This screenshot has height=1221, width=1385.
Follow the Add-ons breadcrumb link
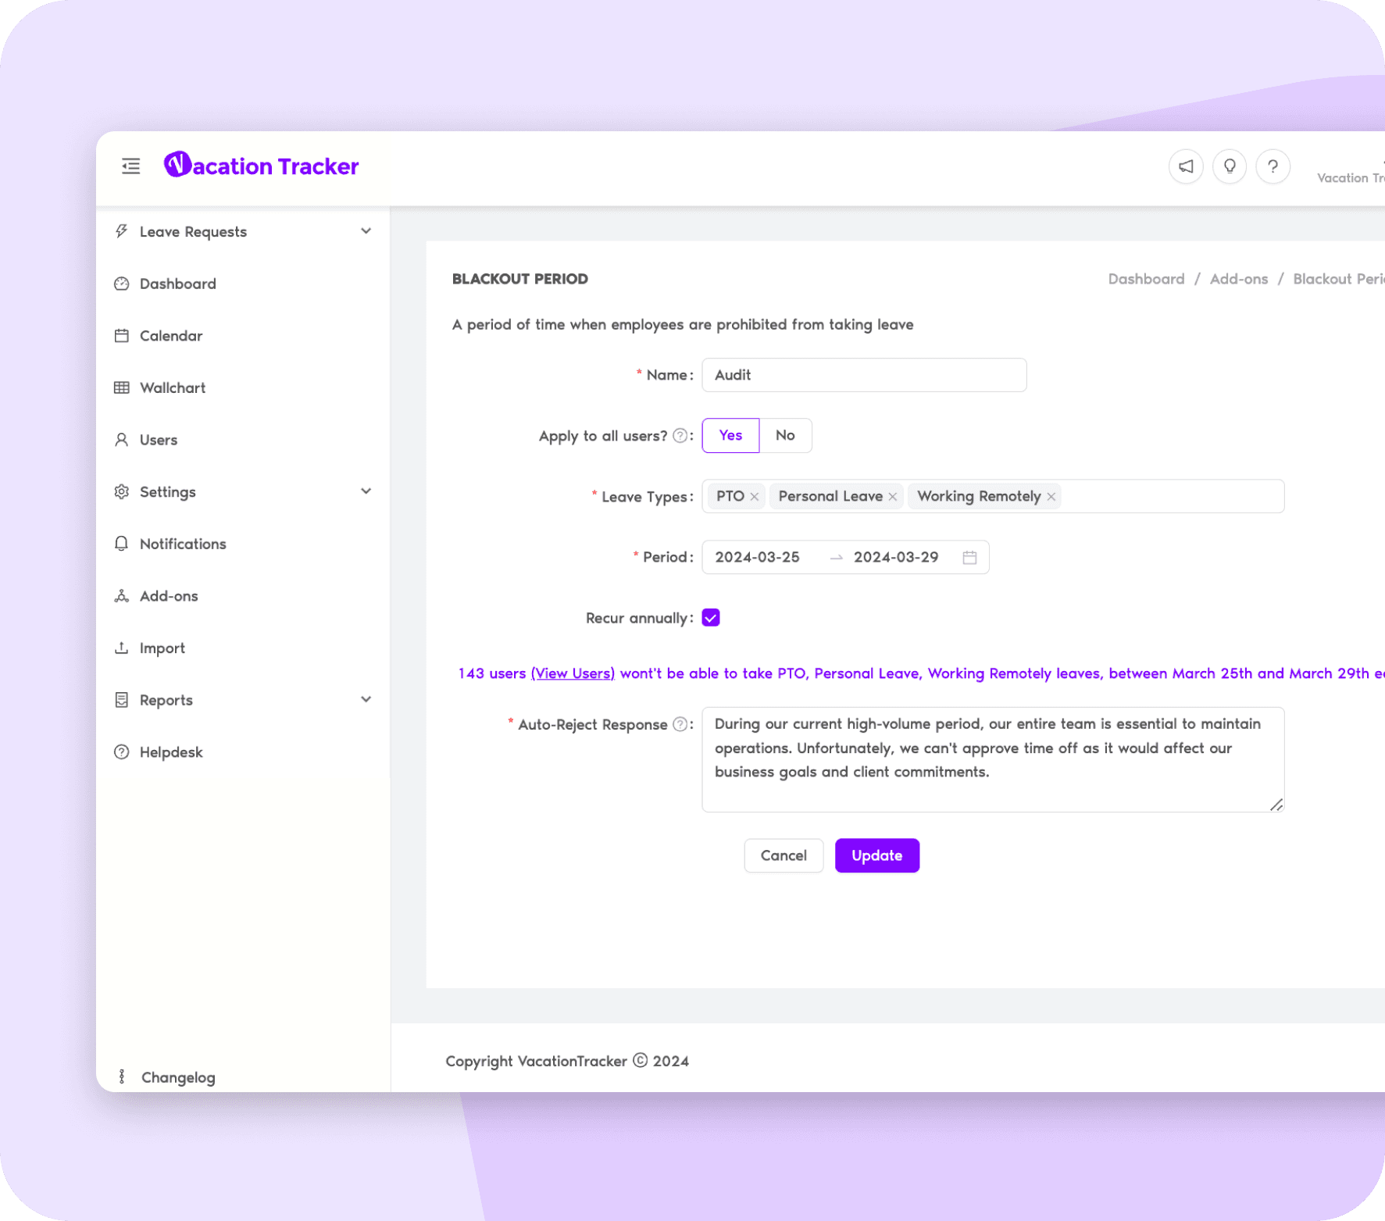click(x=1239, y=279)
